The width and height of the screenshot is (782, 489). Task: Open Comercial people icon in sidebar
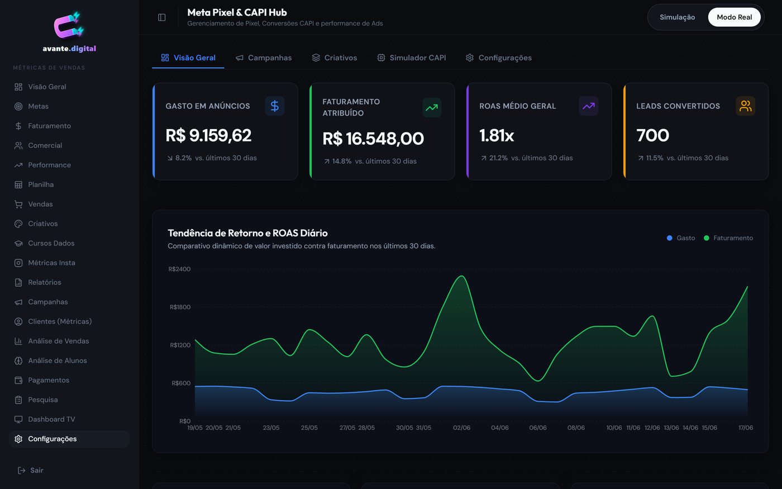(18, 145)
